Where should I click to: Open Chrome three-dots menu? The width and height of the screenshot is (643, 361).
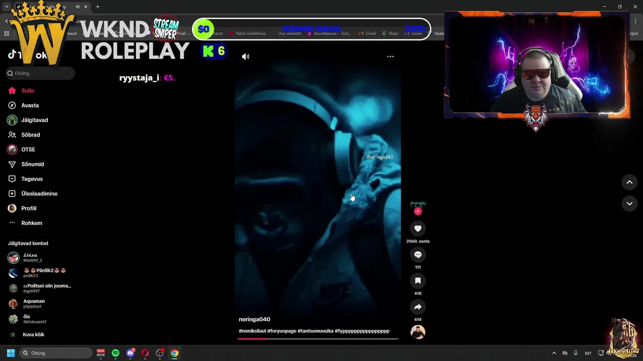(635, 21)
